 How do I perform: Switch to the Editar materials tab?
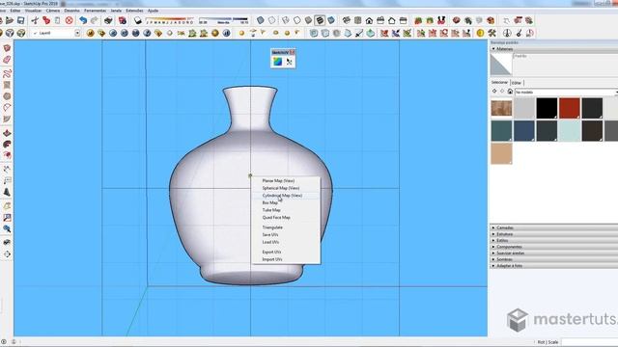click(x=517, y=83)
